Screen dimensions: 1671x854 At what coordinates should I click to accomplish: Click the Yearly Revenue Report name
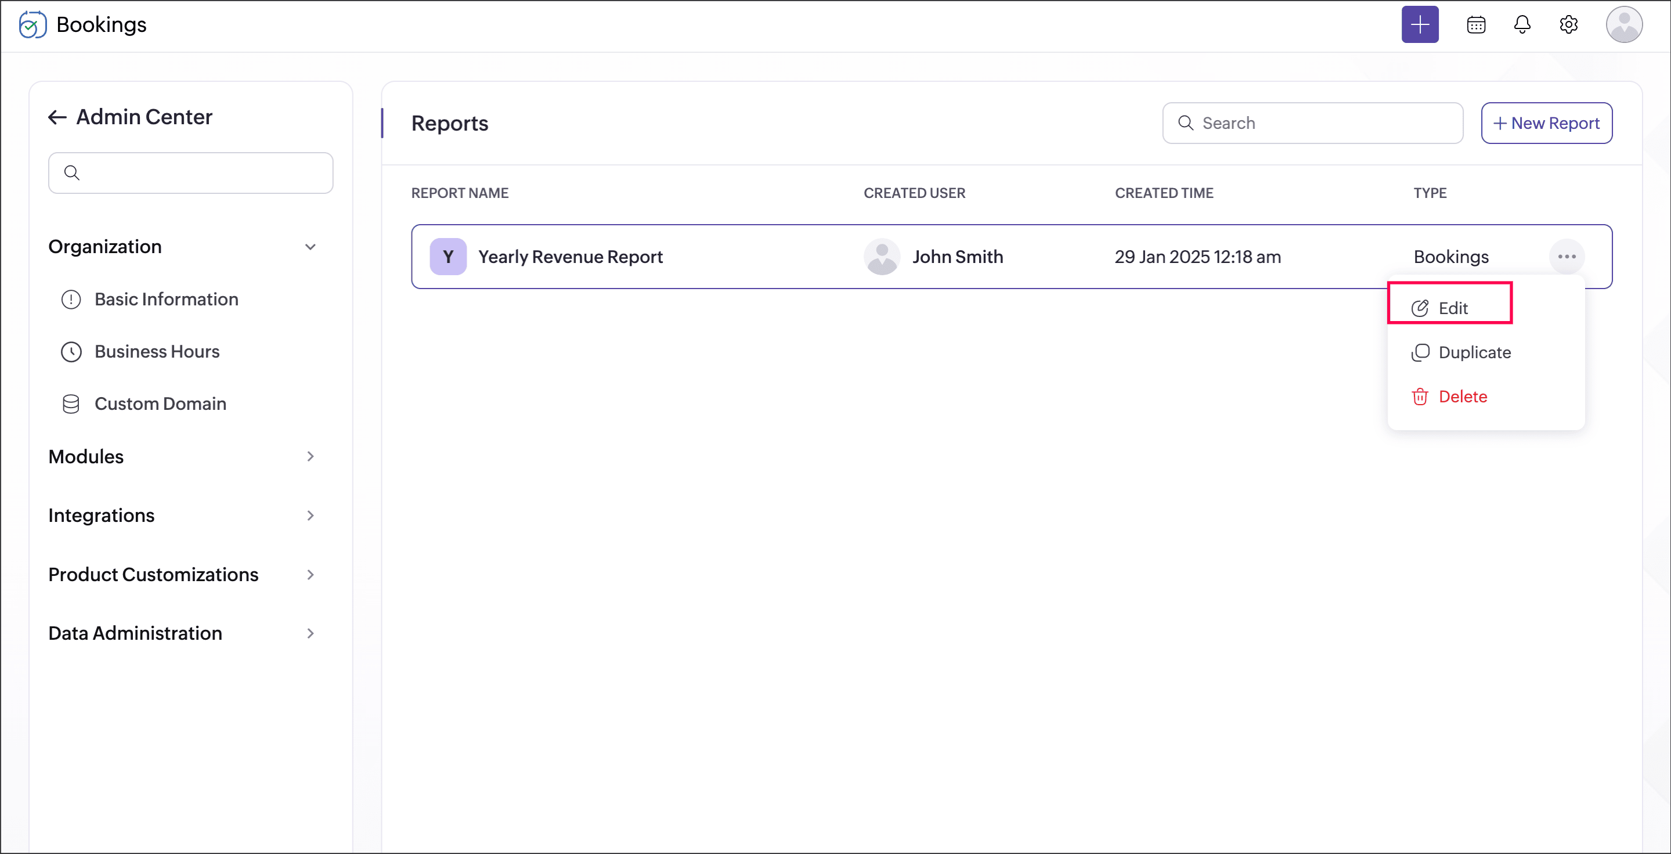tap(570, 257)
